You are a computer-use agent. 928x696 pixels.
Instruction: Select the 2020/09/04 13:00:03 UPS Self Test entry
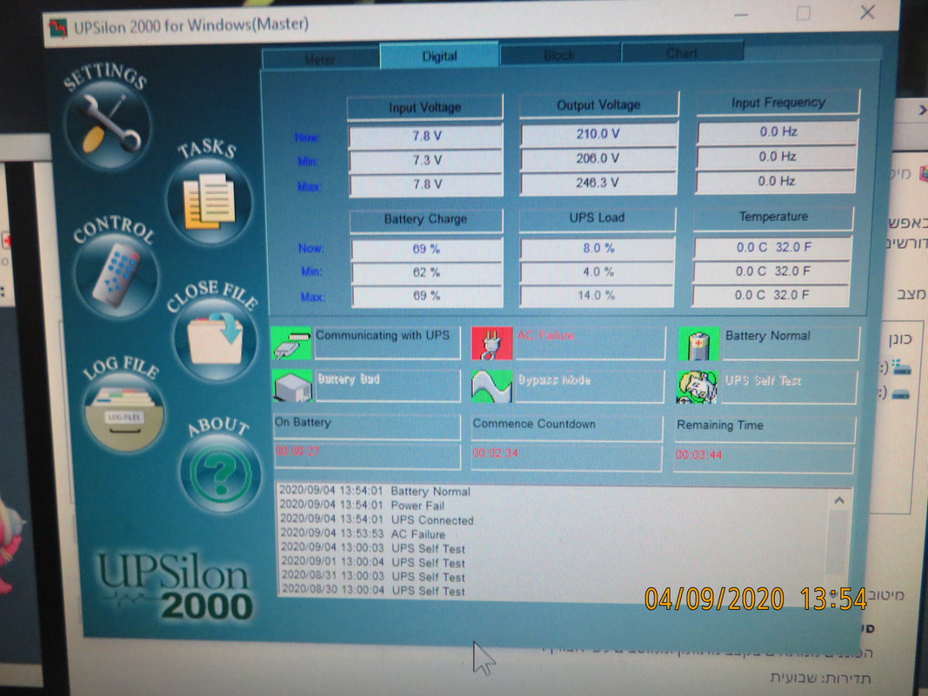pos(373,548)
